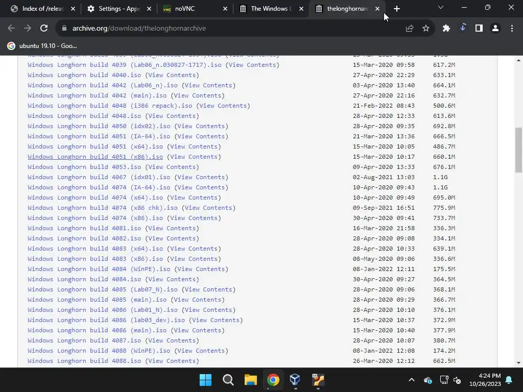Open the Chrome three-dot menu
The image size is (523, 392).
pos(512,29)
